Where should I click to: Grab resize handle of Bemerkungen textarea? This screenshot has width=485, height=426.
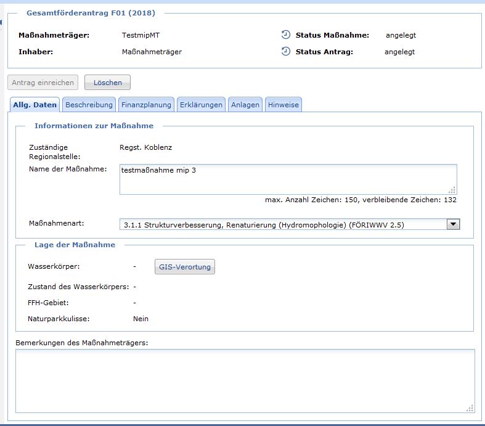click(x=470, y=408)
